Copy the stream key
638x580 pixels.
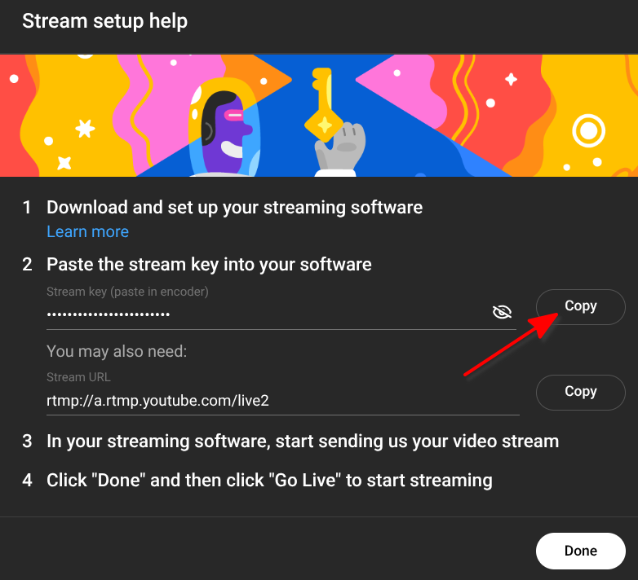[580, 306]
